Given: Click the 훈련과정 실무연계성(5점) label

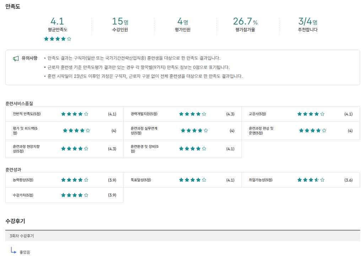Looking at the screenshot, I should click(144, 131).
